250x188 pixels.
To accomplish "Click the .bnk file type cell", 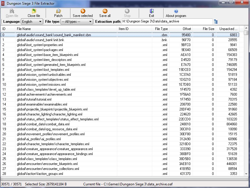I will tap(164, 40).
